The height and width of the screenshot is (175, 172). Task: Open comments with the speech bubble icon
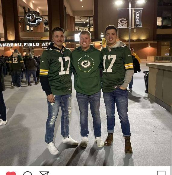(x=28, y=173)
